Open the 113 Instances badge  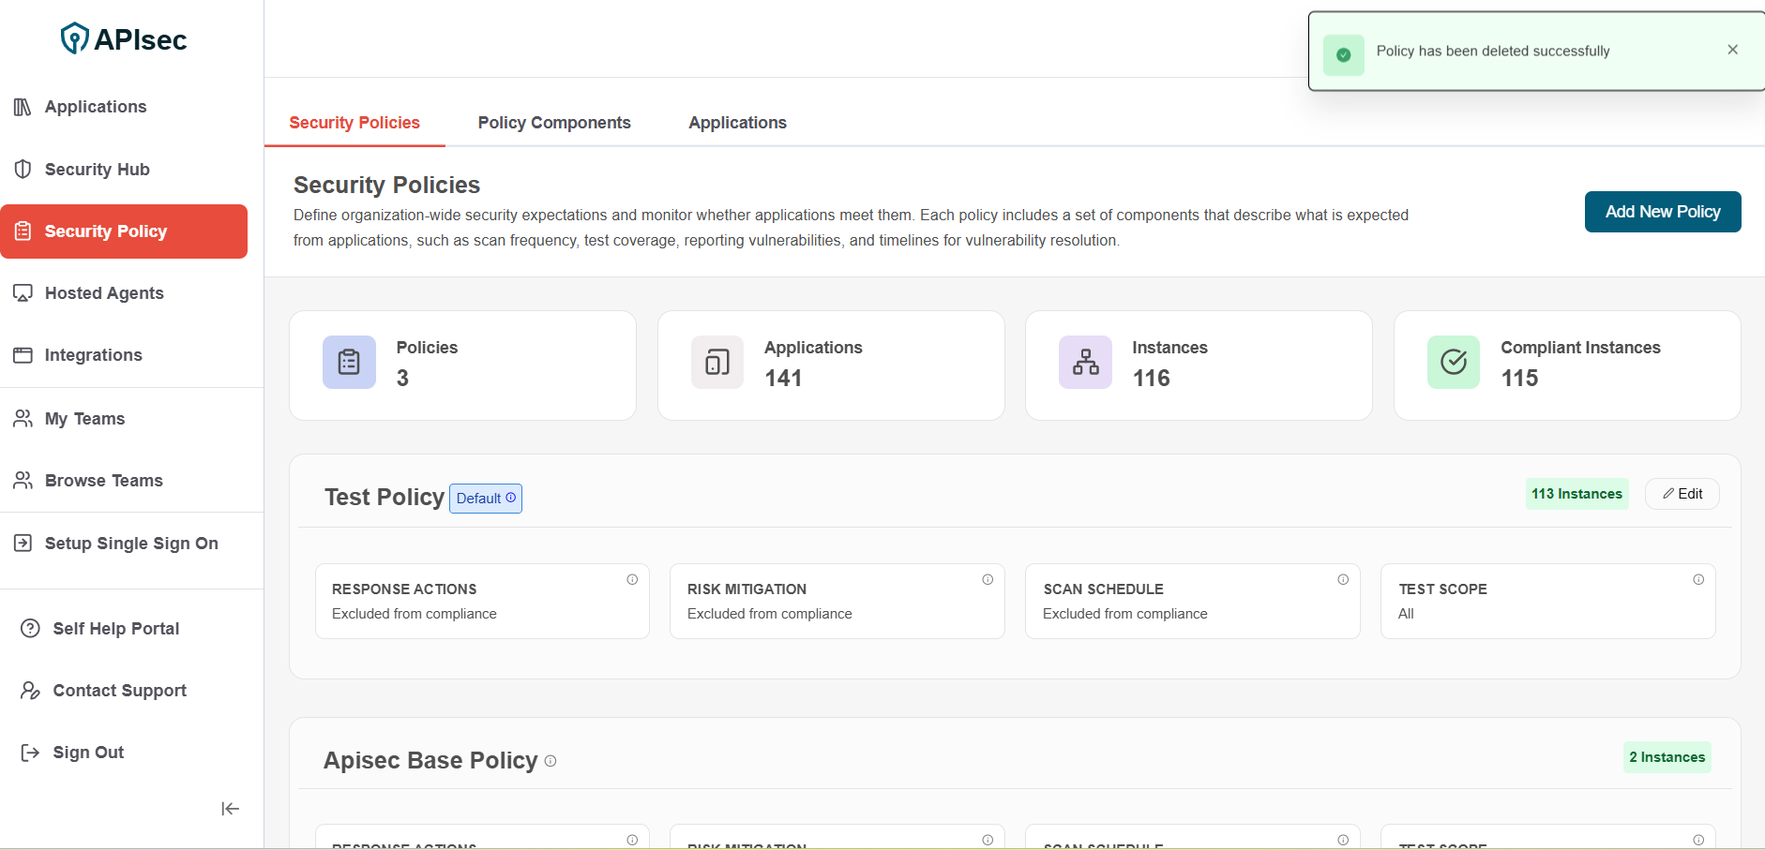[1576, 494]
